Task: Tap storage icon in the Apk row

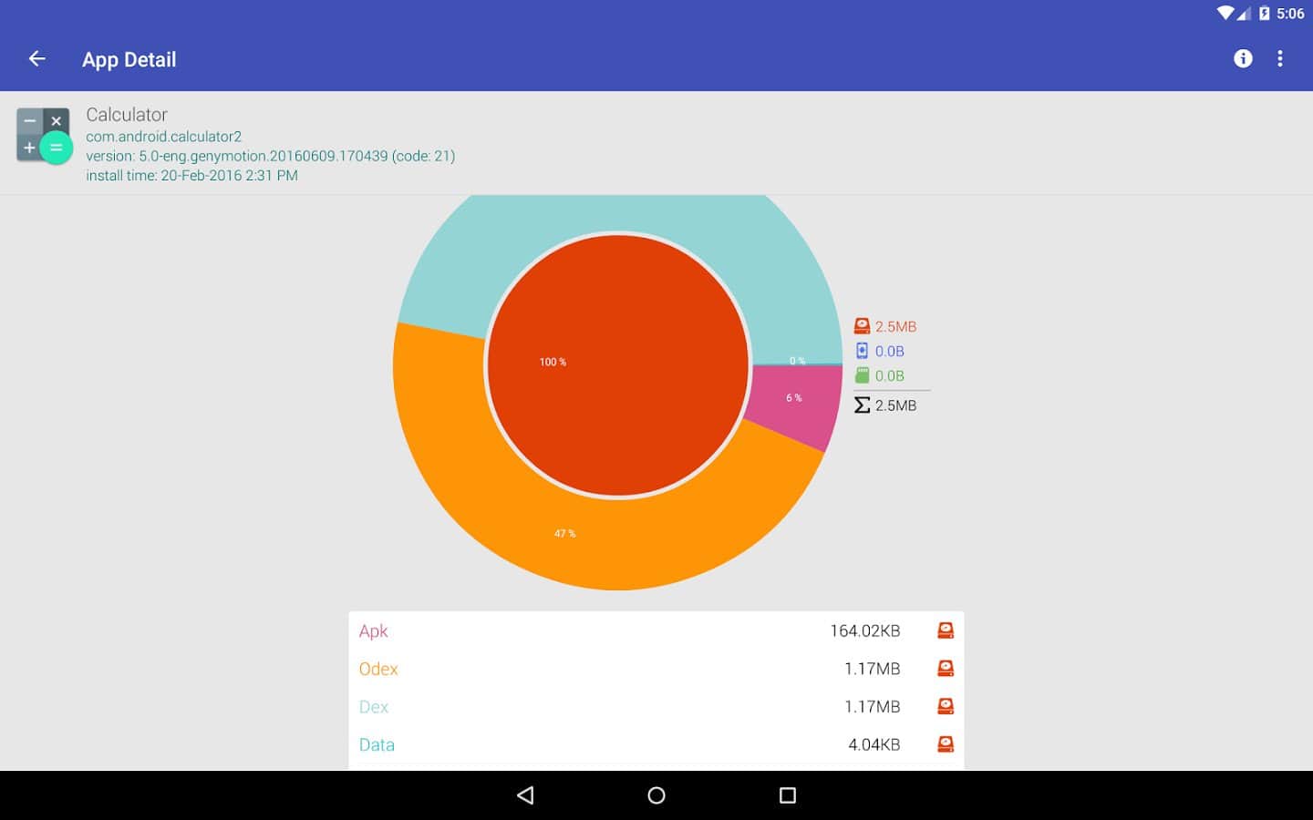Action: 946,630
